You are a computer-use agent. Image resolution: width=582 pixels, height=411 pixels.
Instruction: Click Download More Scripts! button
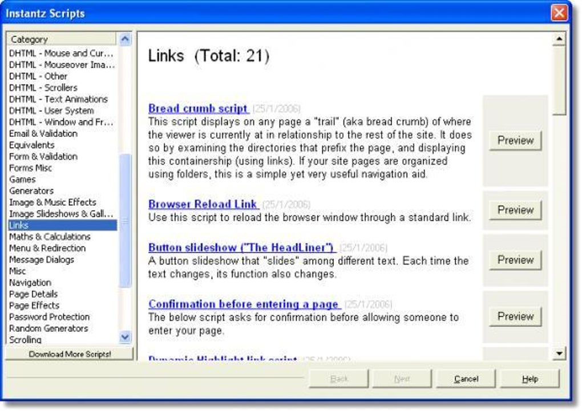[x=70, y=354]
